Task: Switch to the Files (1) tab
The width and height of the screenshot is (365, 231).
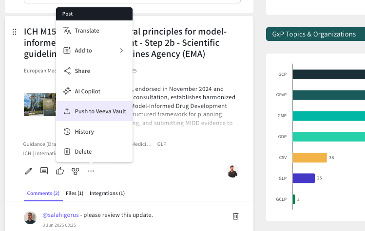Action: tap(75, 193)
